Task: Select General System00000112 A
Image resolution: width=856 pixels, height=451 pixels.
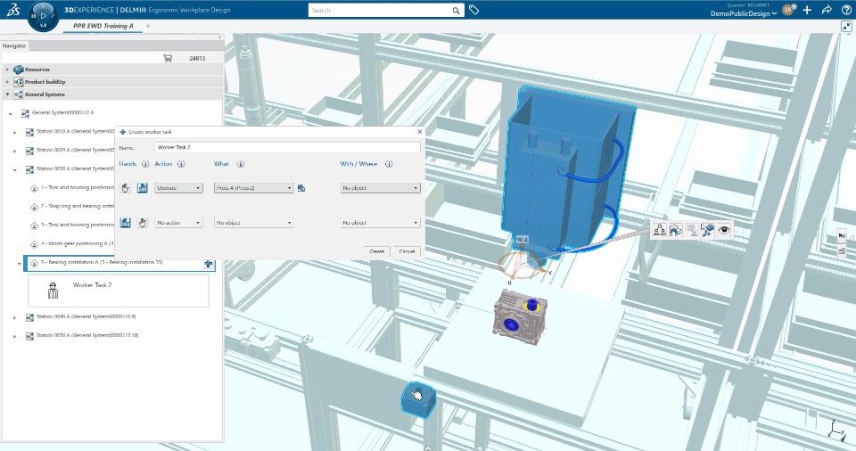Action: click(x=62, y=113)
